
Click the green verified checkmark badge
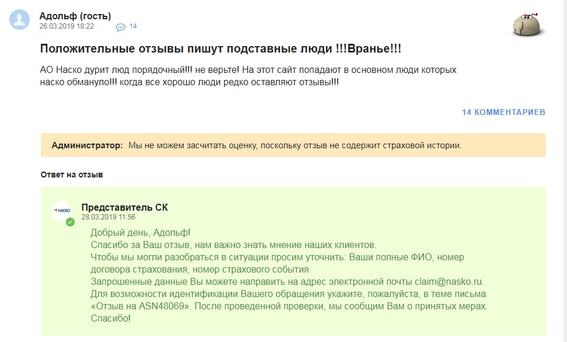(x=70, y=222)
